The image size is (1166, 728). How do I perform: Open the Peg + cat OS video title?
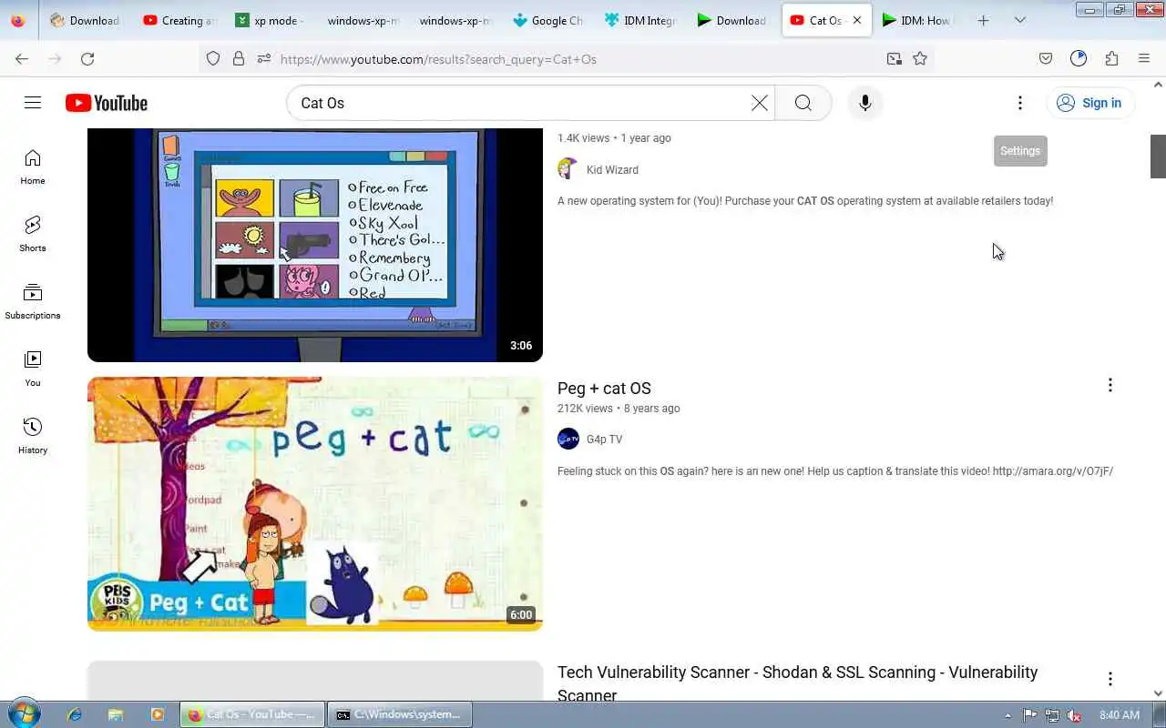coord(604,389)
